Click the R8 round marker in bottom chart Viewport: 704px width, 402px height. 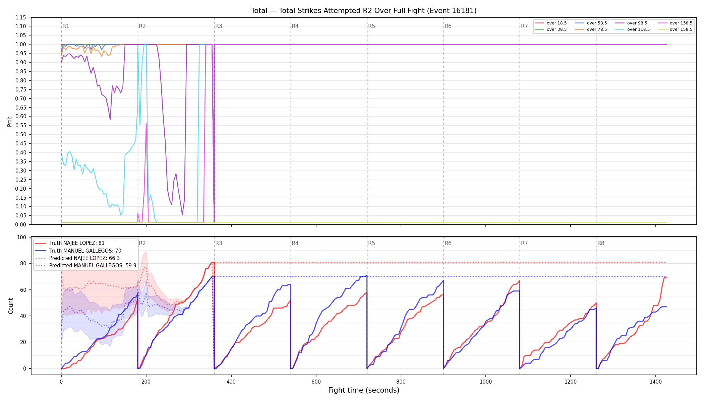tap(601, 243)
